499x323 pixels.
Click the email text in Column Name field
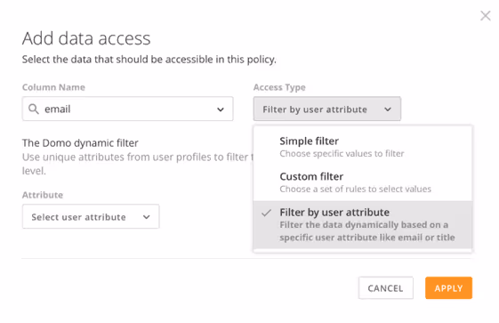coord(57,109)
